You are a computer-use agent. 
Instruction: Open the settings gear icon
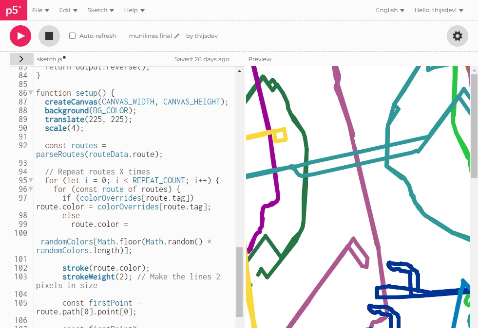457,36
